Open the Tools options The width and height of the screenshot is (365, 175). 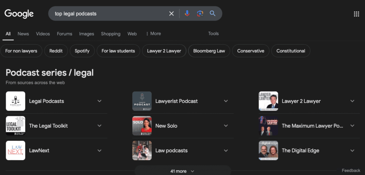pyautogui.click(x=214, y=34)
